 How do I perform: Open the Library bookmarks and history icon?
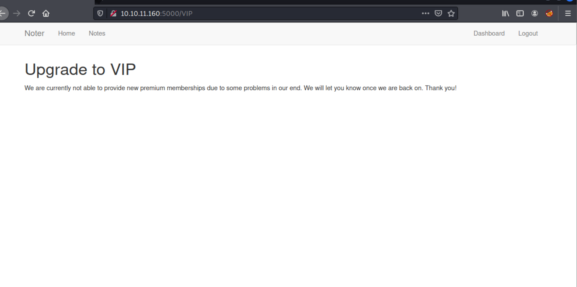pyautogui.click(x=506, y=14)
